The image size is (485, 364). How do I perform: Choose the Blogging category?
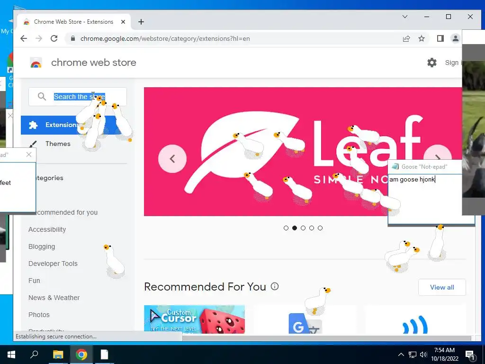click(42, 246)
